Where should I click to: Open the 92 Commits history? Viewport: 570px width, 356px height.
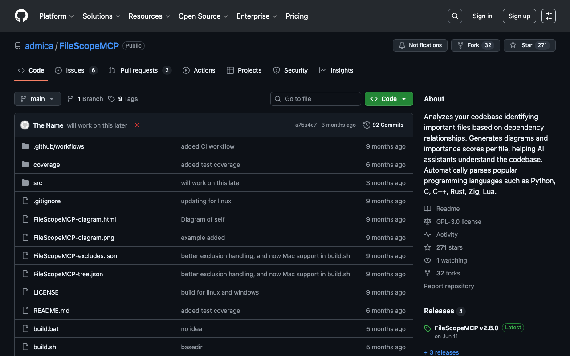pos(383,125)
